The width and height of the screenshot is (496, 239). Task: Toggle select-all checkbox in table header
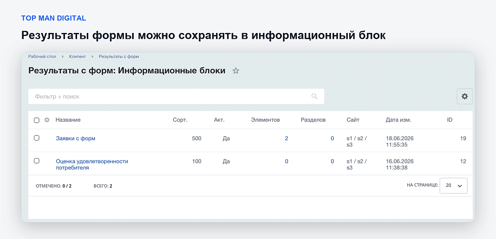pyautogui.click(x=37, y=120)
